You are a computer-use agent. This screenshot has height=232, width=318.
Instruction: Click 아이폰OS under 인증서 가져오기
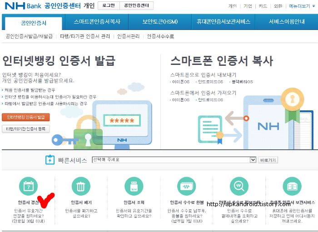pos(181,100)
